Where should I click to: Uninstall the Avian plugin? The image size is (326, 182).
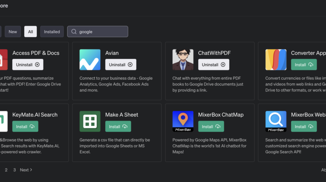coord(120,65)
